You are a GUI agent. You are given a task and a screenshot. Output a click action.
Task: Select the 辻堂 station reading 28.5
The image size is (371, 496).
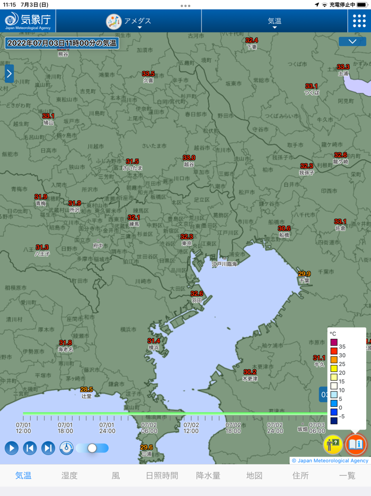pos(86,392)
